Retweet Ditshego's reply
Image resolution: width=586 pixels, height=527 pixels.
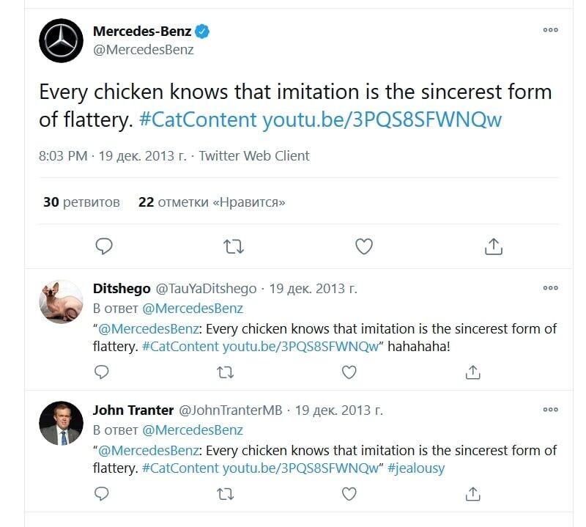(x=226, y=372)
